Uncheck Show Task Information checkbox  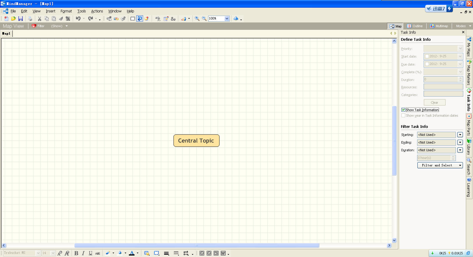point(403,110)
